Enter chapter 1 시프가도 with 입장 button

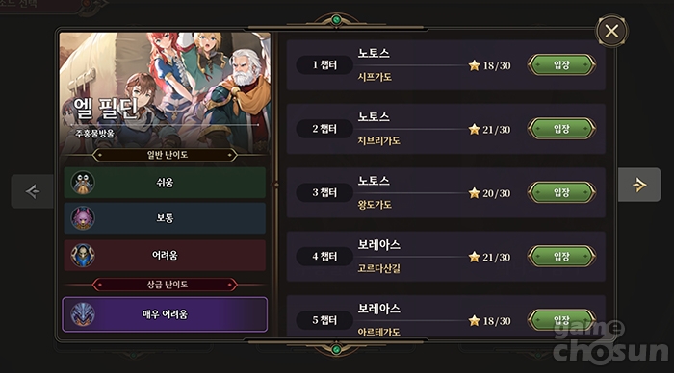(561, 65)
